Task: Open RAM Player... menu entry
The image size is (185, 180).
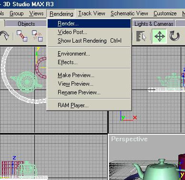Action: point(89,105)
